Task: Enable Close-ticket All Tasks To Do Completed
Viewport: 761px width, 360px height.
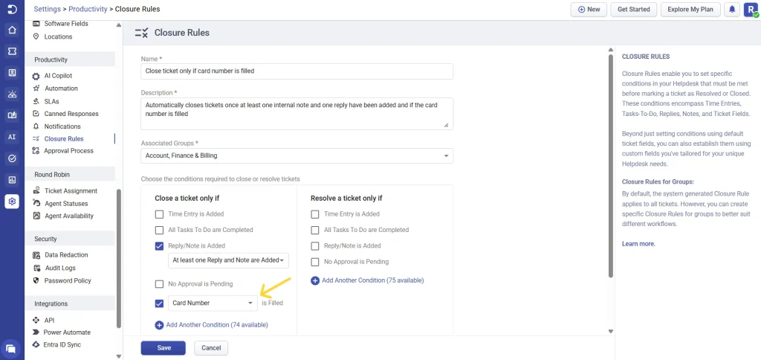Action: [159, 230]
